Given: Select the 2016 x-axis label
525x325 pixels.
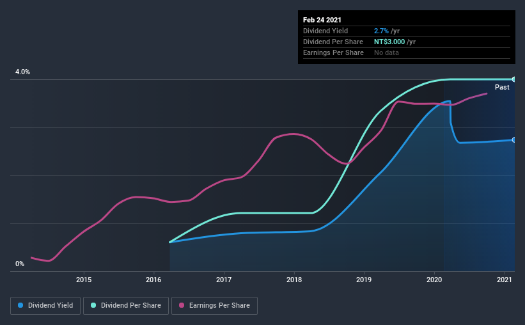Looking at the screenshot, I should pos(153,280).
